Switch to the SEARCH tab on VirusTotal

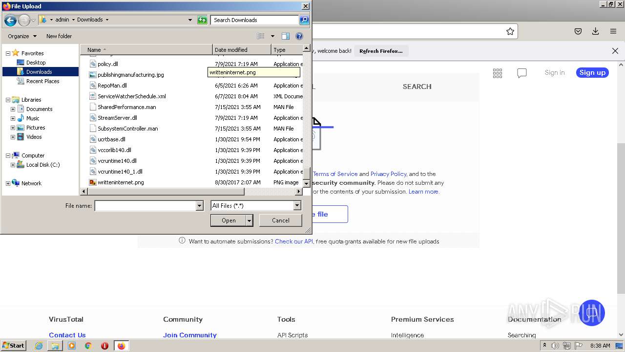pyautogui.click(x=417, y=87)
